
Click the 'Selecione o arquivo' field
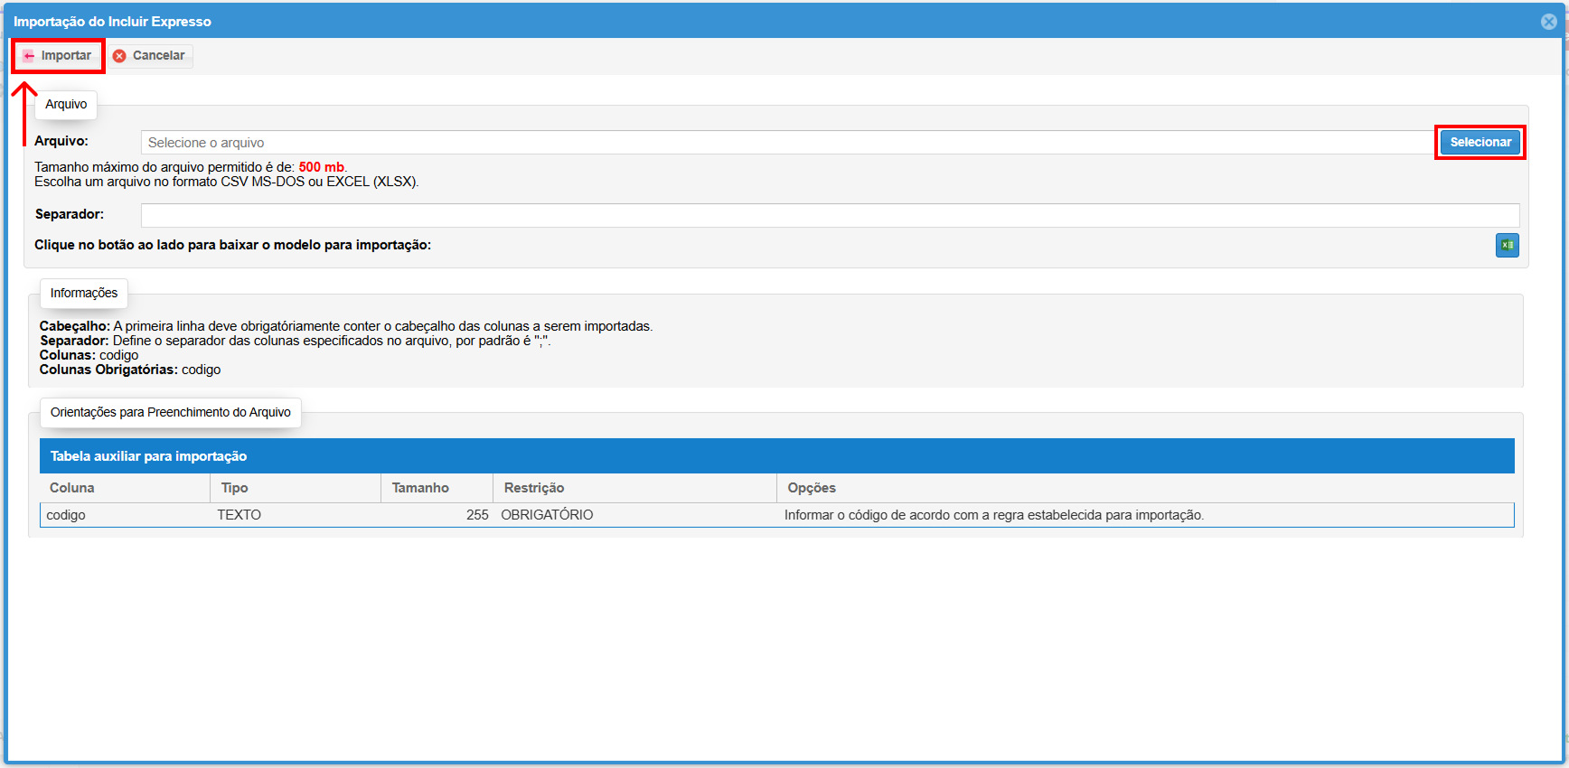point(786,143)
